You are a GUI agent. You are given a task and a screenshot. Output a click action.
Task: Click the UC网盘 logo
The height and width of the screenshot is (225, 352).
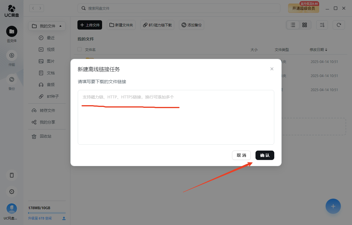12,11
